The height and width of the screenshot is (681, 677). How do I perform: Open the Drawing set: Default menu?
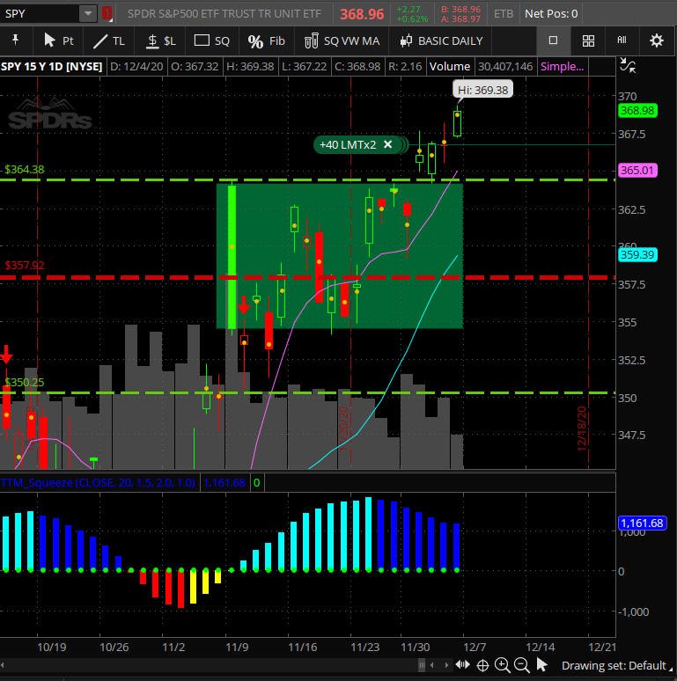[614, 665]
